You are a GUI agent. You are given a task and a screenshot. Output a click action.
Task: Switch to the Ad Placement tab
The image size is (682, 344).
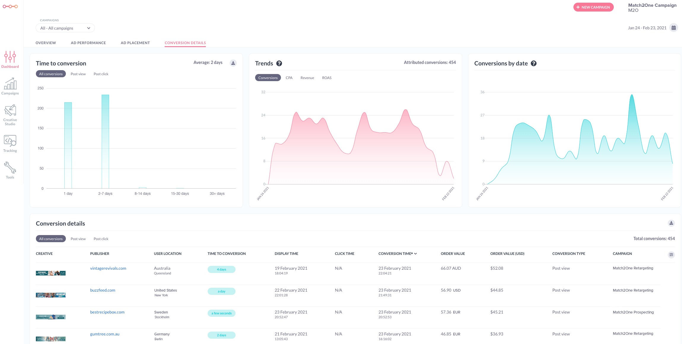coord(135,43)
